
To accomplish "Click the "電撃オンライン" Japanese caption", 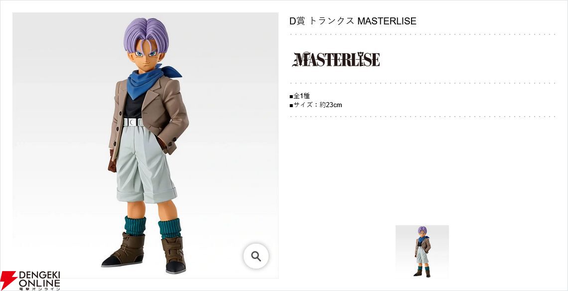I will (x=39, y=288).
